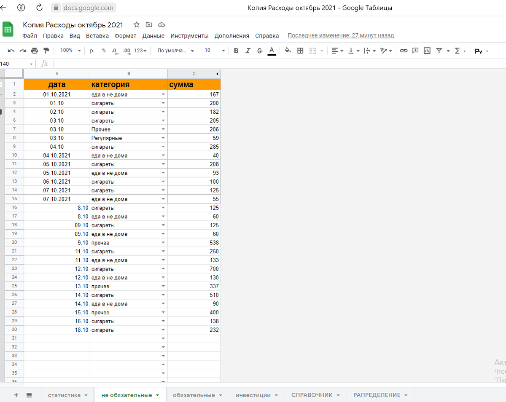Open не обязательные tab options arrow
The image size is (506, 402).
click(x=158, y=395)
